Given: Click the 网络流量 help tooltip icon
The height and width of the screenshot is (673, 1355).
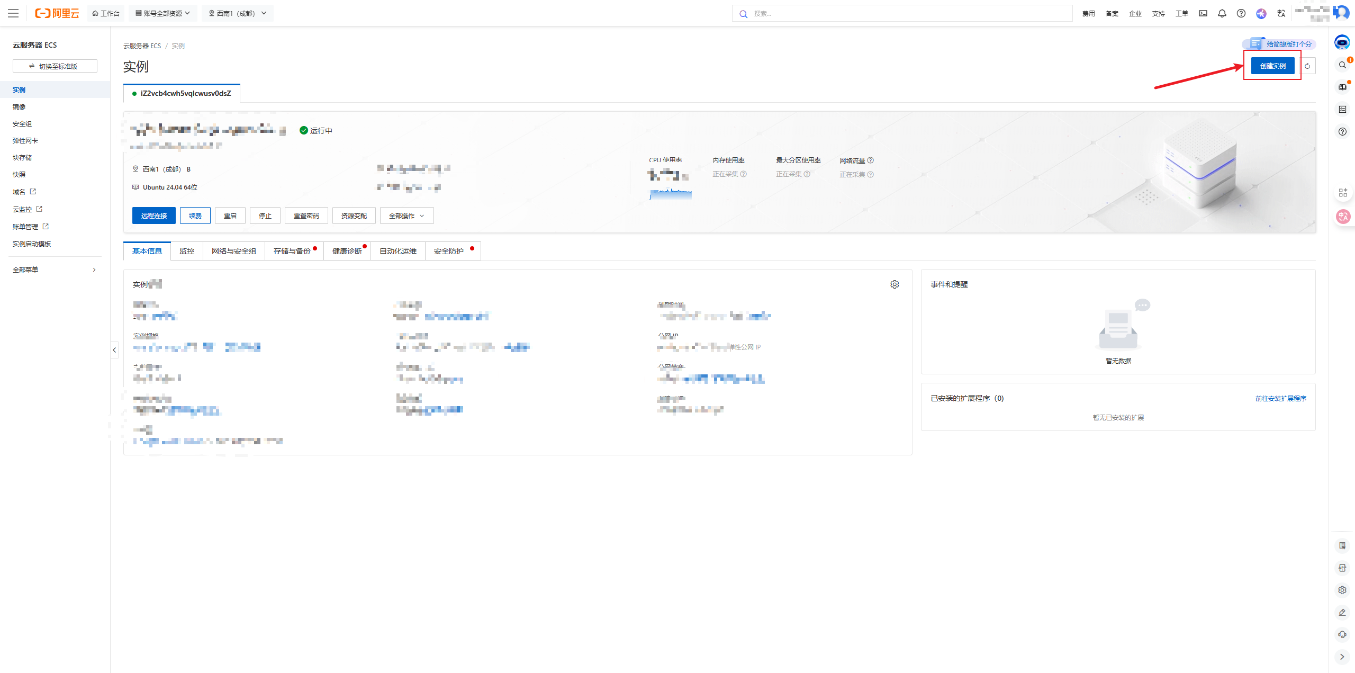Looking at the screenshot, I should pyautogui.click(x=871, y=160).
